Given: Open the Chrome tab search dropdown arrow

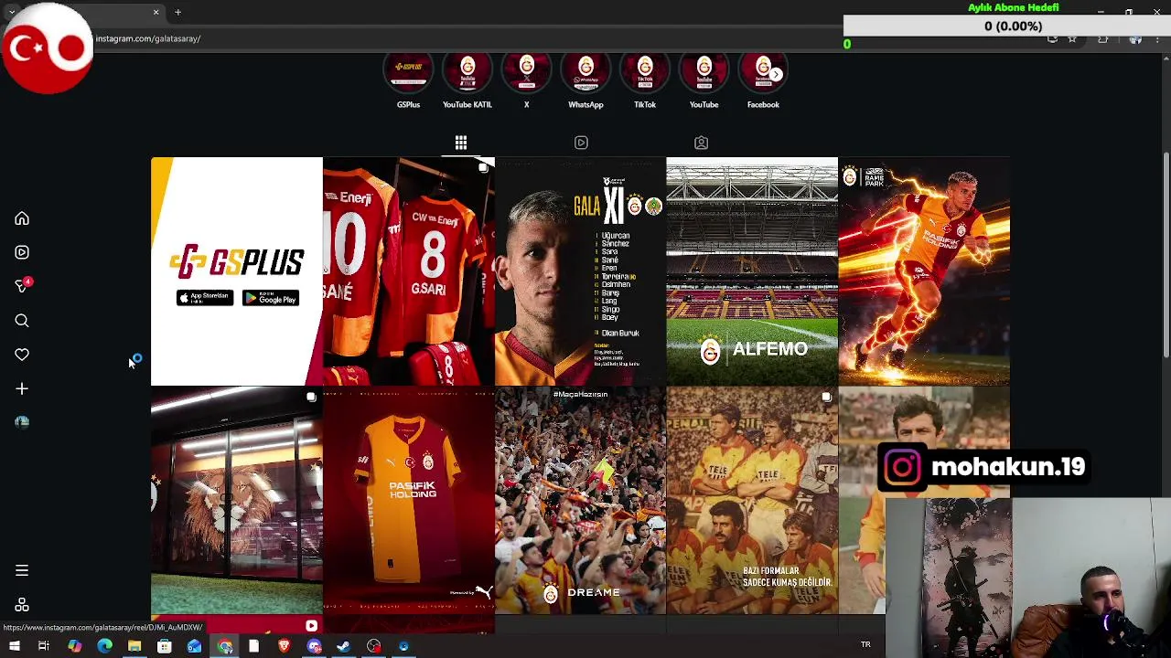Looking at the screenshot, I should [12, 12].
